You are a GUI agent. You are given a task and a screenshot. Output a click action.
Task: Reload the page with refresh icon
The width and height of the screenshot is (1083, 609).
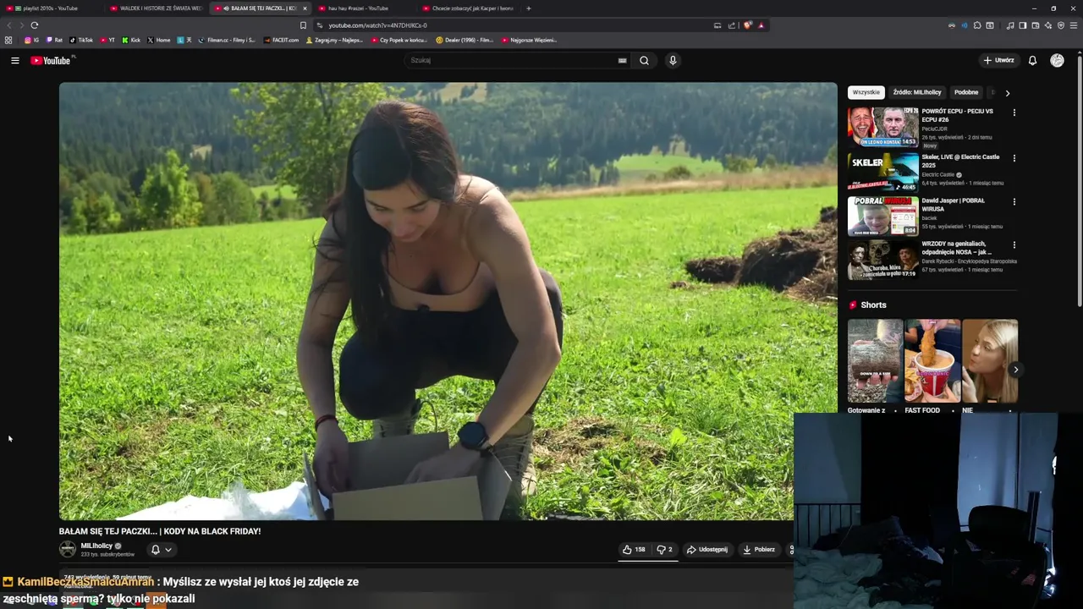(x=34, y=25)
